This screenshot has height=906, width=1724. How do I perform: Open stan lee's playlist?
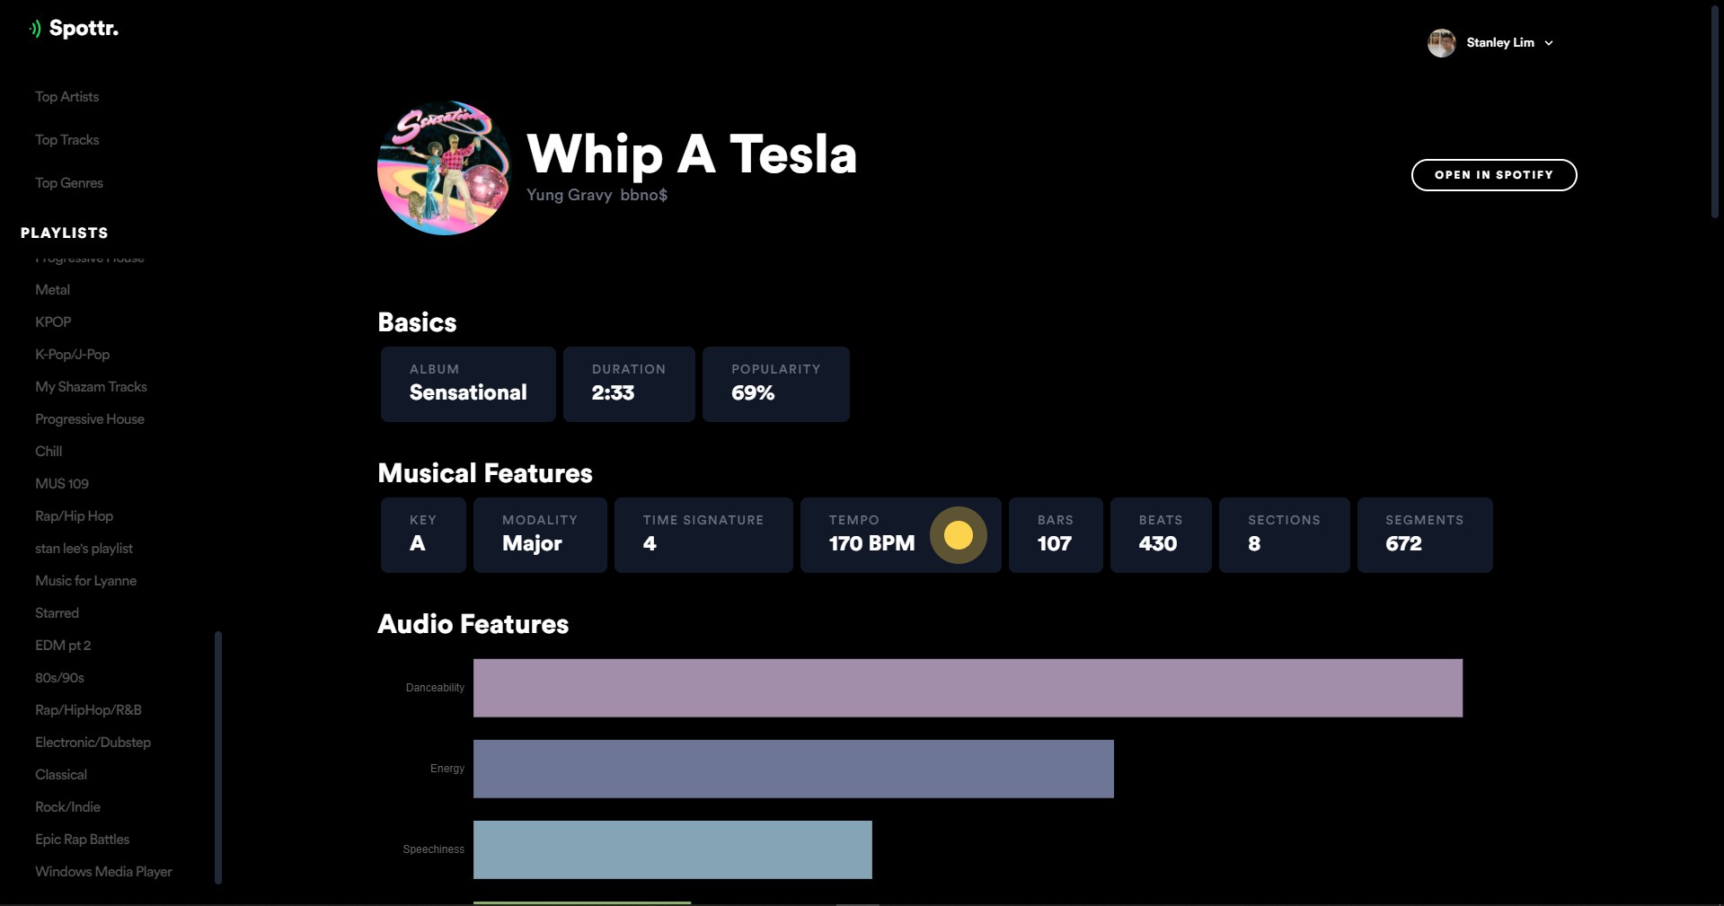pos(84,549)
